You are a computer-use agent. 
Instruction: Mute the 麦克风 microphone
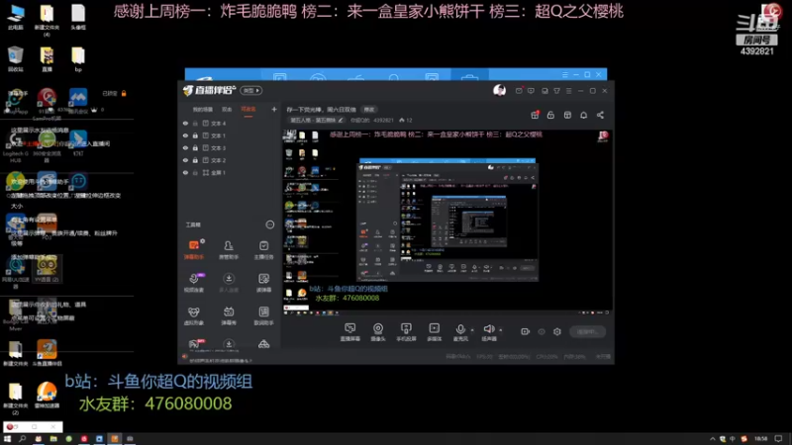click(x=460, y=332)
